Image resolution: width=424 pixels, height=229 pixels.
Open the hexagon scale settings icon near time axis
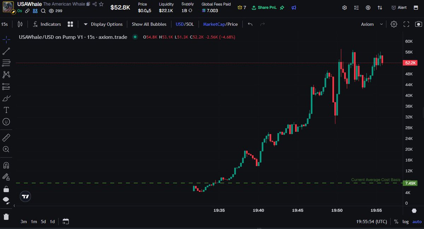coord(414,211)
